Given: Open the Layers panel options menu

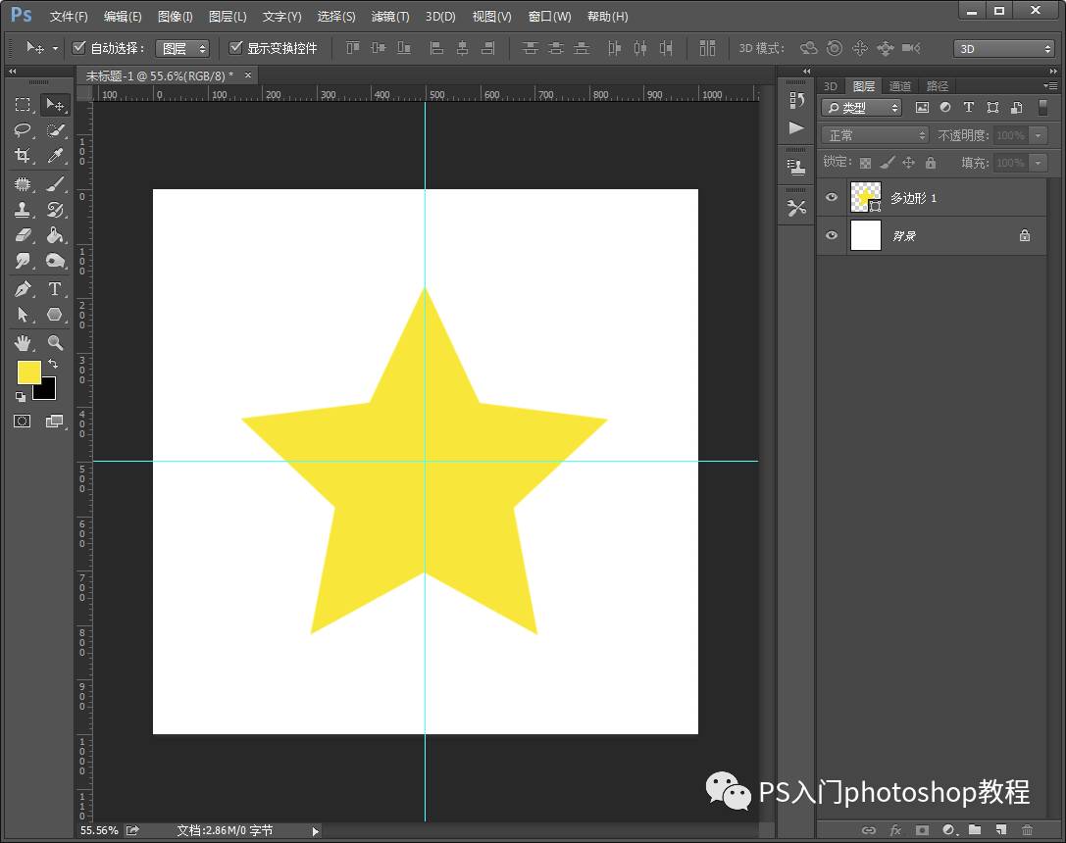Looking at the screenshot, I should [x=1050, y=85].
